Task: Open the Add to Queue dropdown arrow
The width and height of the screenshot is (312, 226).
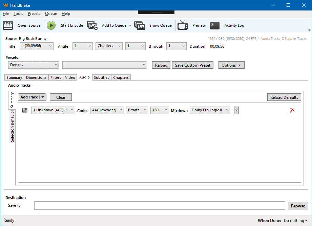Action: coord(130,25)
